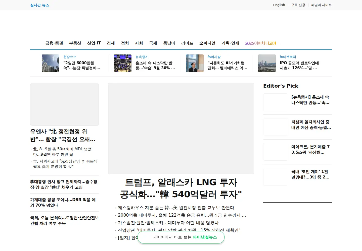Screen dimensions: 362x251
Task: Read the 혼조세 속 나스닥만 반등 top article
Action: tap(155, 66)
